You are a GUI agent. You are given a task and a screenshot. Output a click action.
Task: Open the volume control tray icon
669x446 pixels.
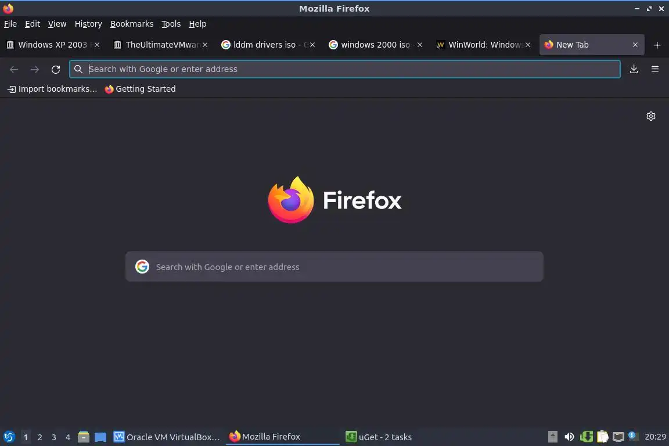[x=569, y=437]
